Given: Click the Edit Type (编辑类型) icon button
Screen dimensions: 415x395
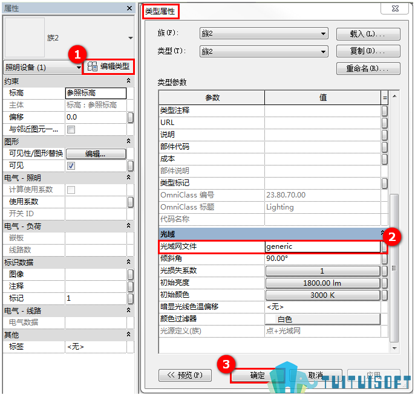Looking at the screenshot, I should (108, 66).
